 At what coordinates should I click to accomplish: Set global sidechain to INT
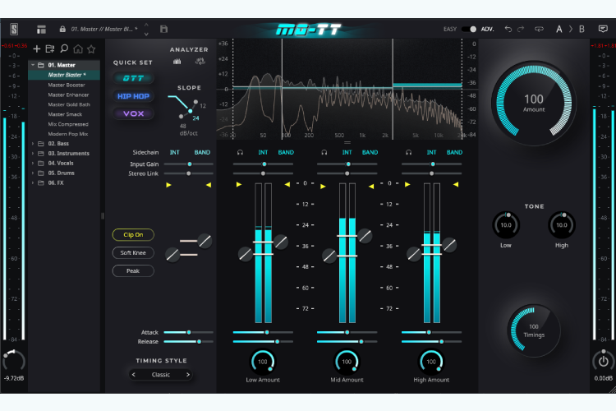coord(174,153)
